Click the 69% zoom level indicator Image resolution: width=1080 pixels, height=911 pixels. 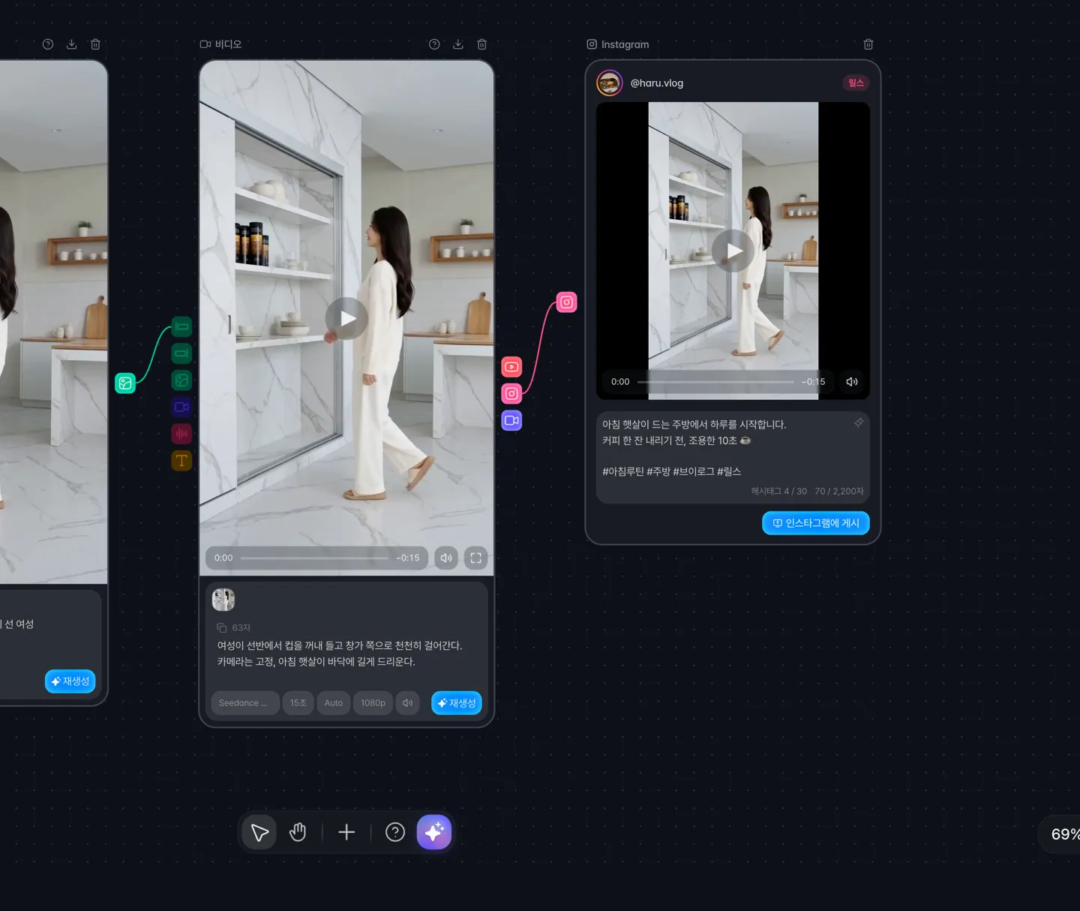pyautogui.click(x=1065, y=834)
